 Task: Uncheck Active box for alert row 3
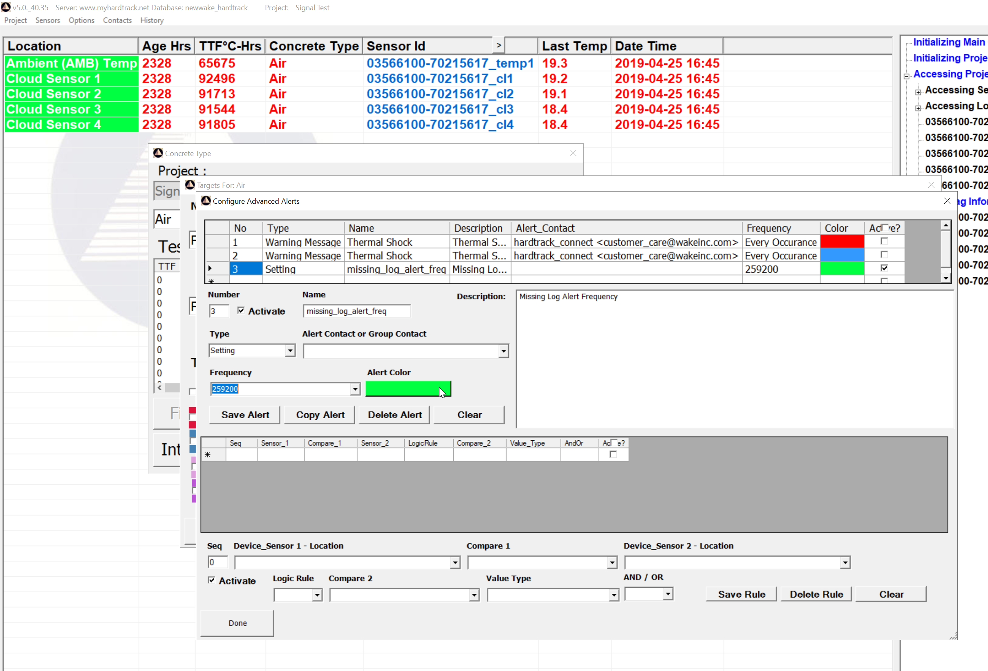(884, 268)
